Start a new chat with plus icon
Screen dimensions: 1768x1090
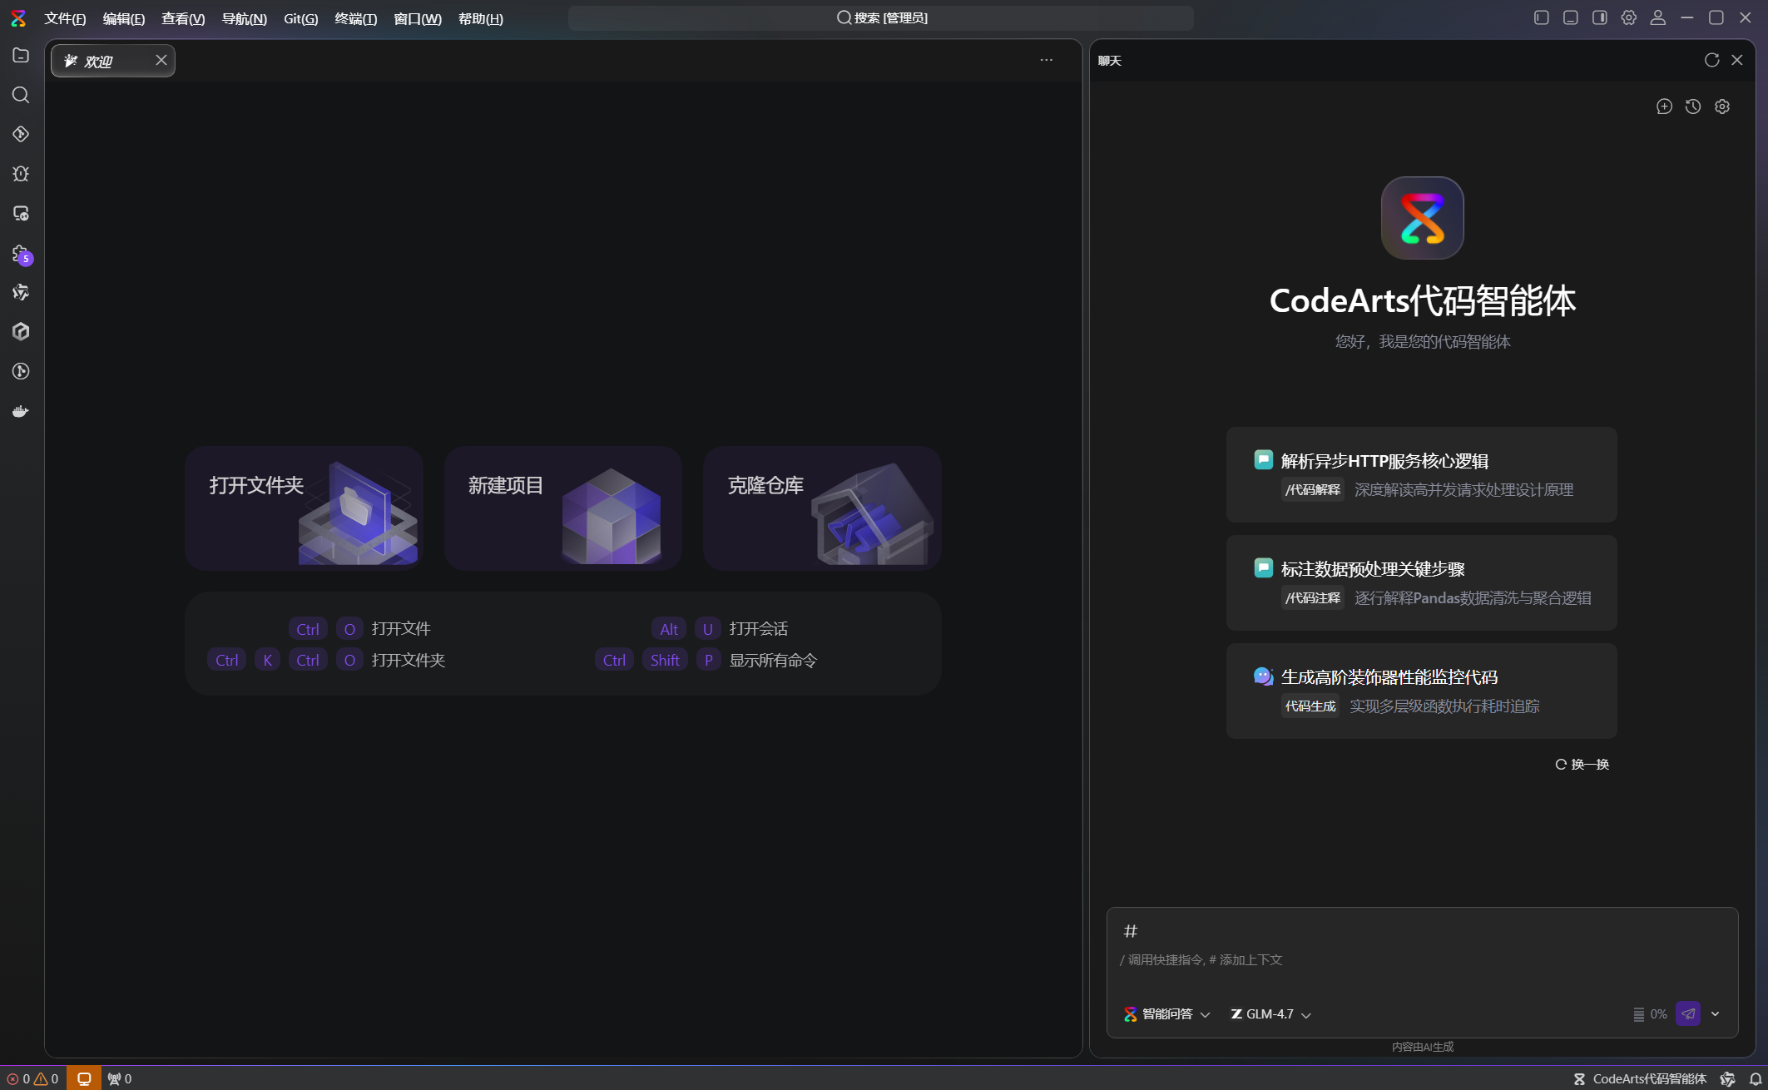click(x=1664, y=107)
